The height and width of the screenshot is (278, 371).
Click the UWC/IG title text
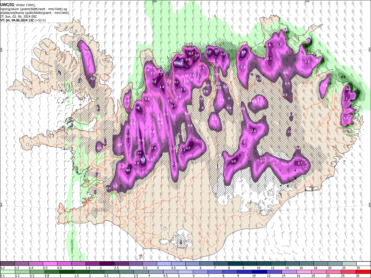coord(7,5)
